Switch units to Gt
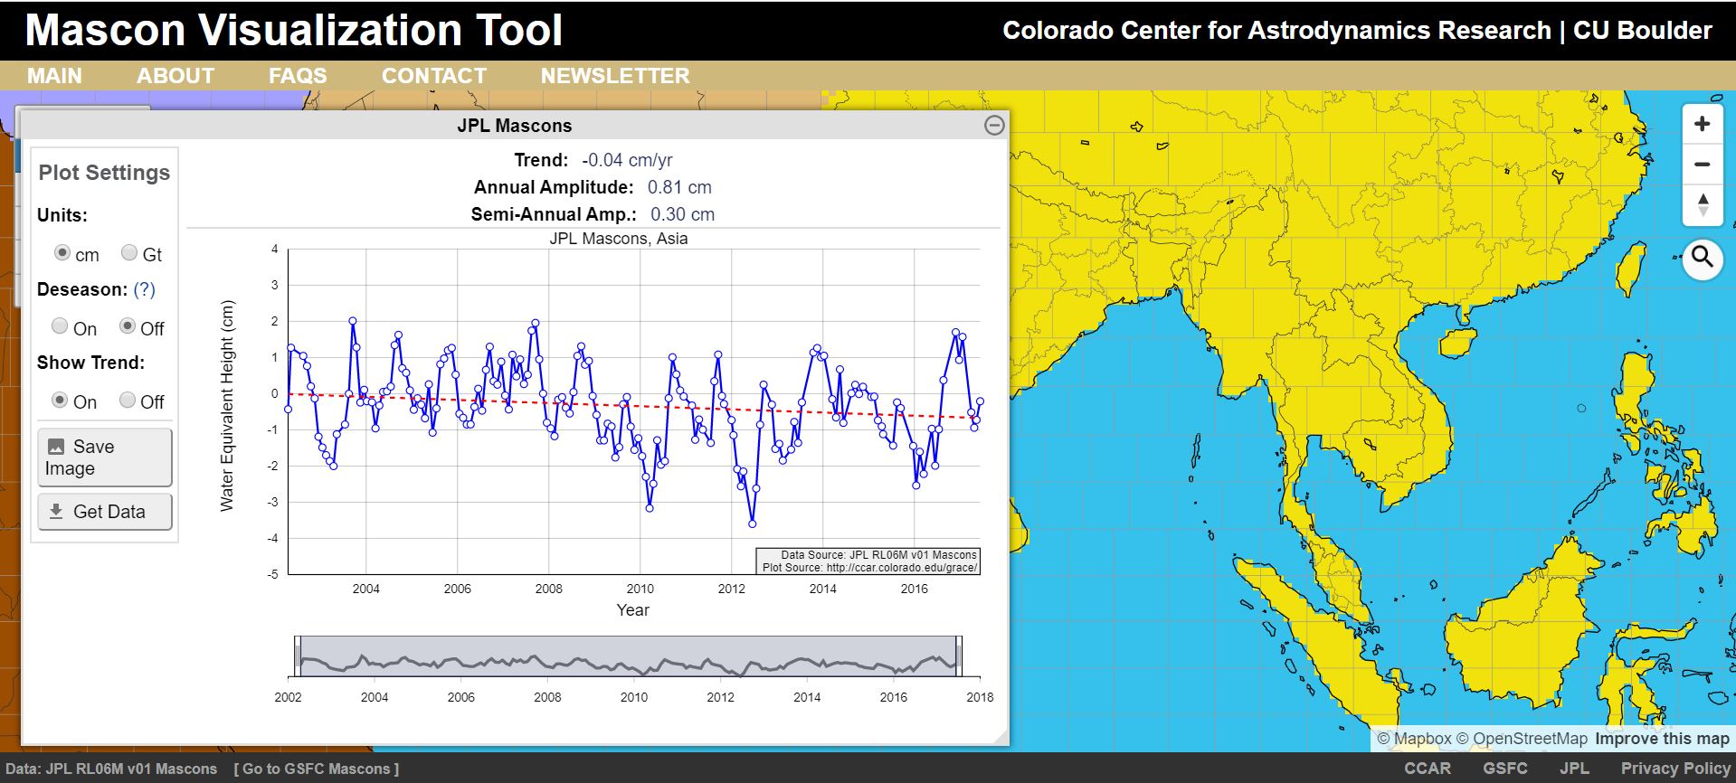 pyautogui.click(x=129, y=253)
